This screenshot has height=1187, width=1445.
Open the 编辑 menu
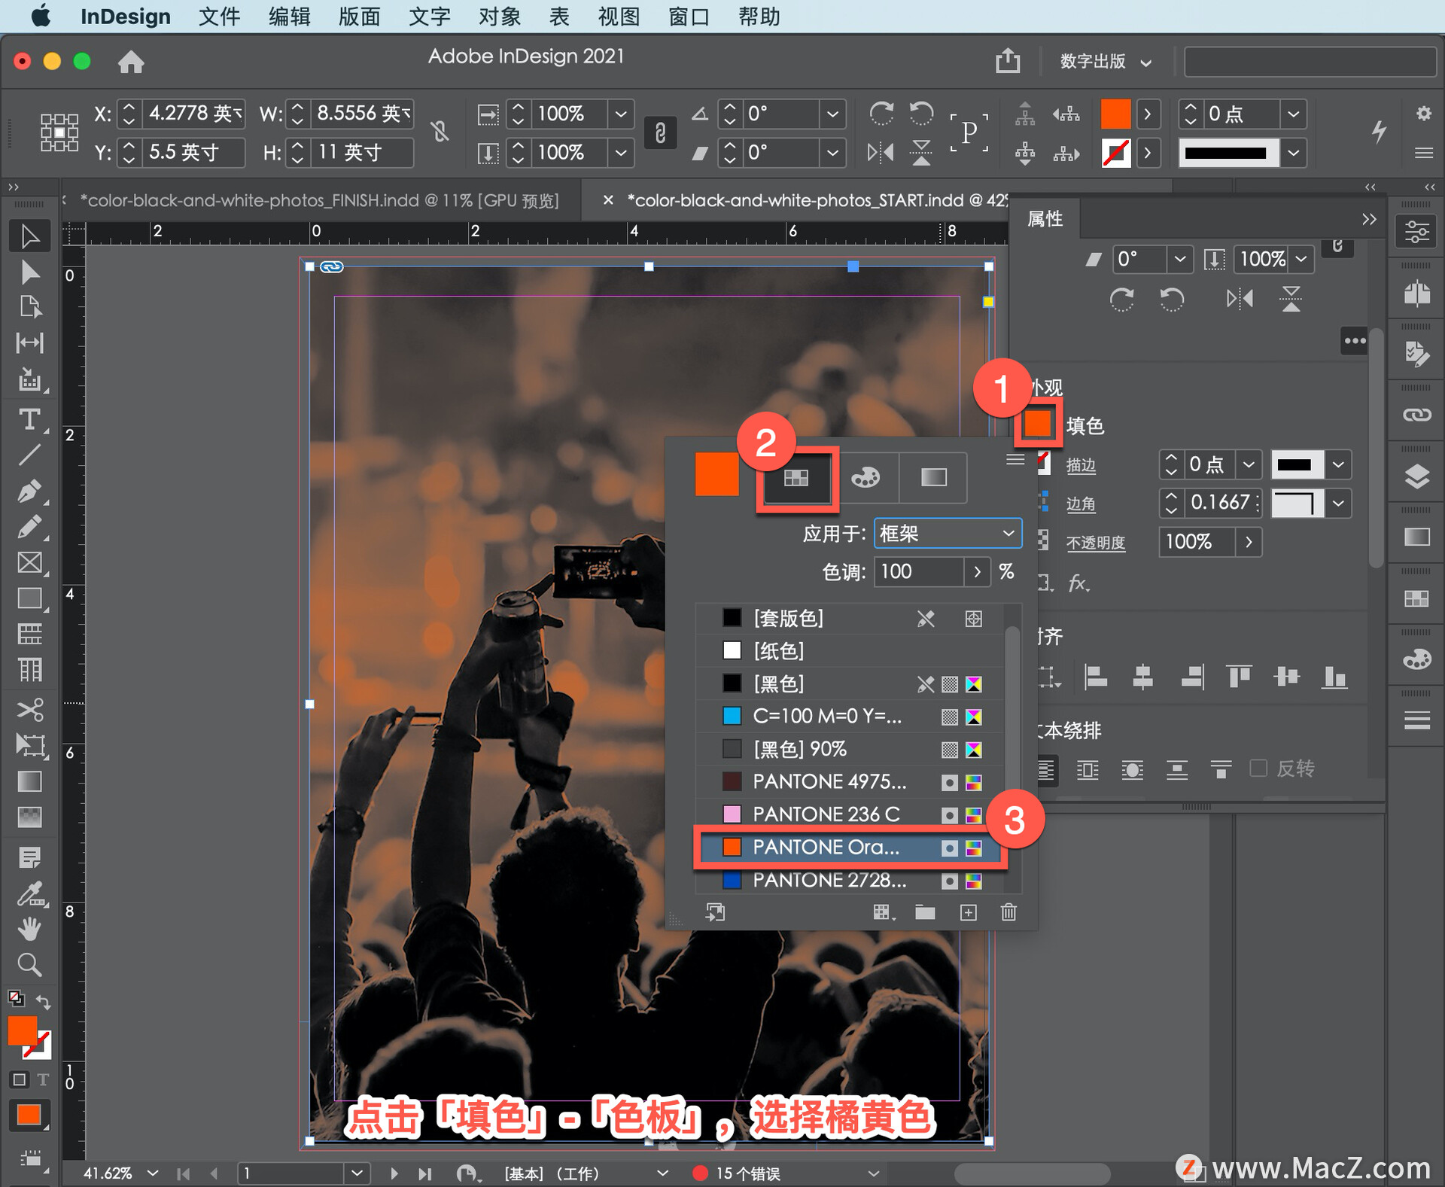pyautogui.click(x=289, y=16)
